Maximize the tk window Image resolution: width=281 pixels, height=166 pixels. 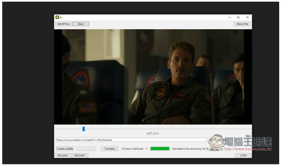238,17
